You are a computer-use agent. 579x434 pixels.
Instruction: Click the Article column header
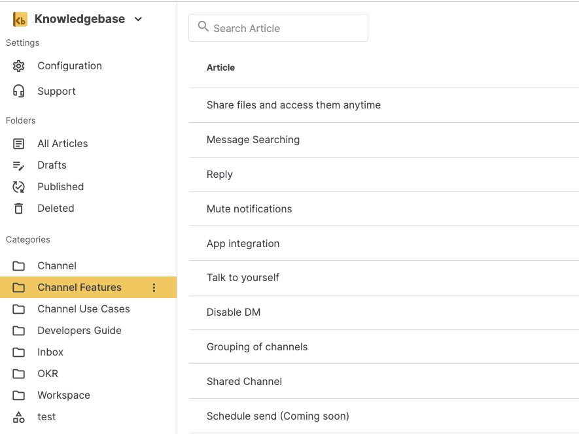[x=220, y=67]
